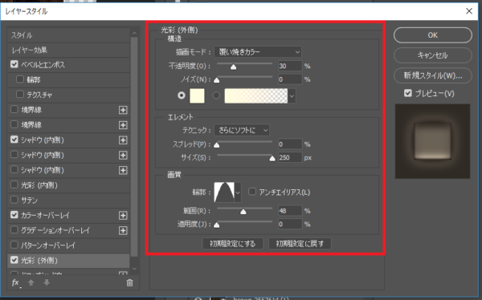Enable the アンチエイリアス(L) checkbox
Image resolution: width=482 pixels, height=300 pixels.
point(252,192)
